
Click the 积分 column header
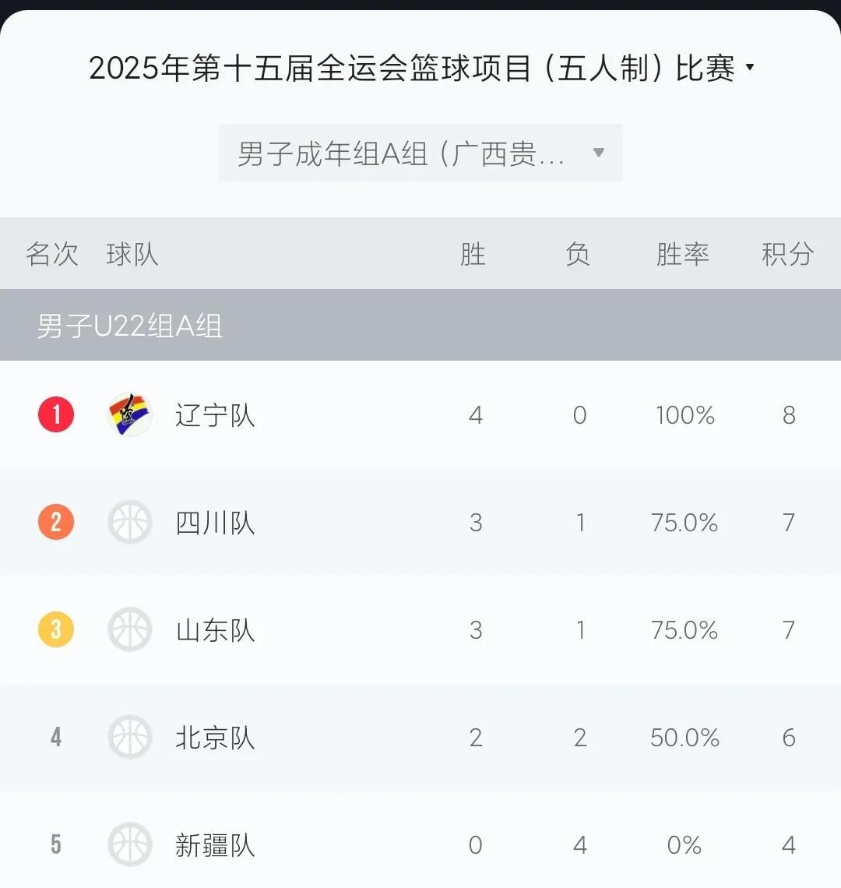point(788,254)
